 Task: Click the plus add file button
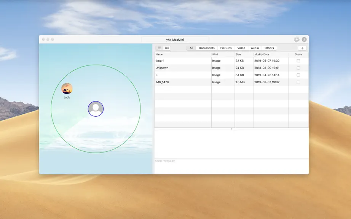[x=302, y=48]
